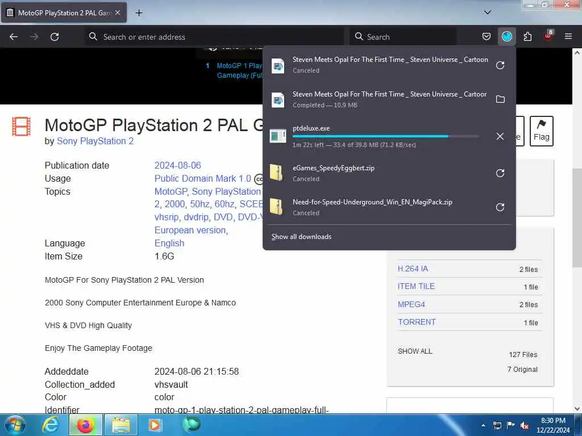The image size is (582, 436).
Task: Click the completed Steven Meets Opal file icon
Action: pos(277,100)
